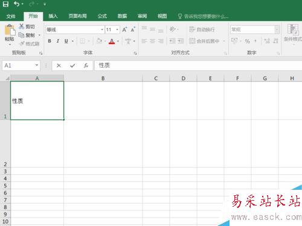Screen dimensions: 302x226
Task: Click the Save icon in quick access toolbar
Action: pyautogui.click(x=5, y=4)
